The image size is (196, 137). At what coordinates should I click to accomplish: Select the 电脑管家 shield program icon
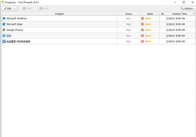pyautogui.click(x=4, y=41)
